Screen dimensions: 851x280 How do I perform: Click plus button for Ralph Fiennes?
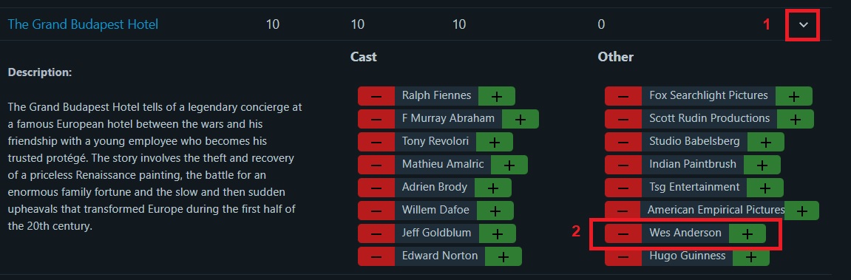(496, 96)
